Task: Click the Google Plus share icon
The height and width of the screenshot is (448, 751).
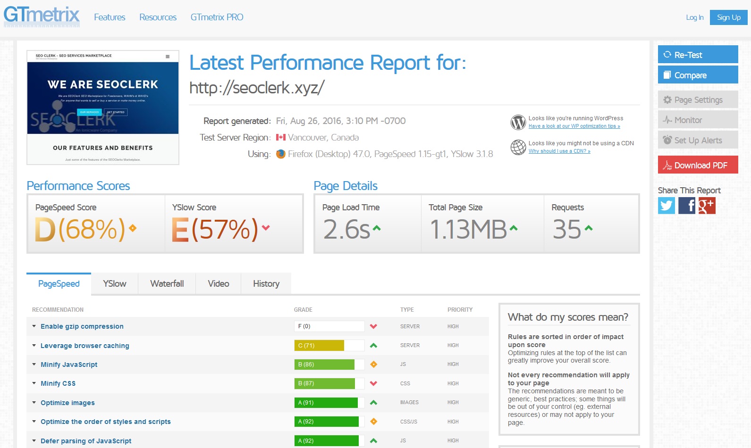Action: click(707, 206)
